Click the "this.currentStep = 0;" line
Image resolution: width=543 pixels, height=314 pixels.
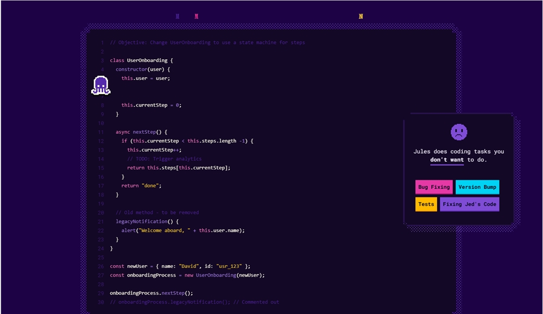point(151,105)
